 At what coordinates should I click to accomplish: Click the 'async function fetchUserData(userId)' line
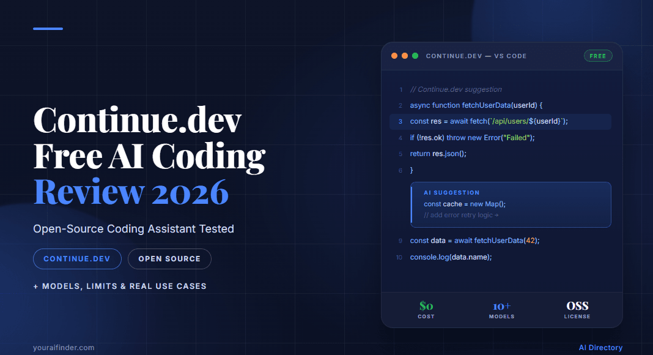coord(476,105)
